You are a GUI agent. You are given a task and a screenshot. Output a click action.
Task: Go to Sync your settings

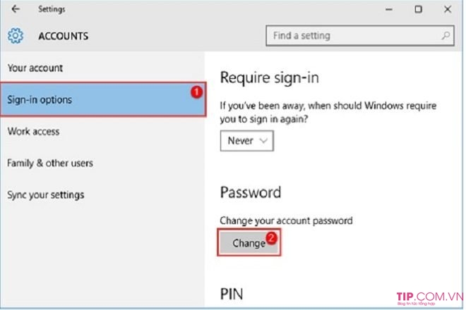tap(45, 195)
